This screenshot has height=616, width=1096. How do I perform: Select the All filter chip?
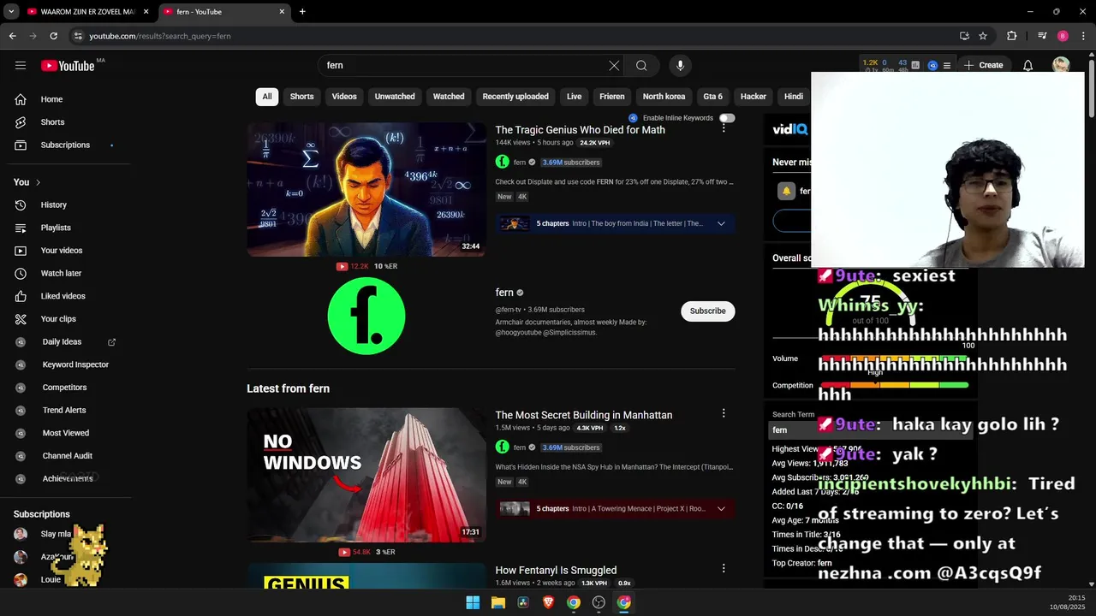click(267, 97)
